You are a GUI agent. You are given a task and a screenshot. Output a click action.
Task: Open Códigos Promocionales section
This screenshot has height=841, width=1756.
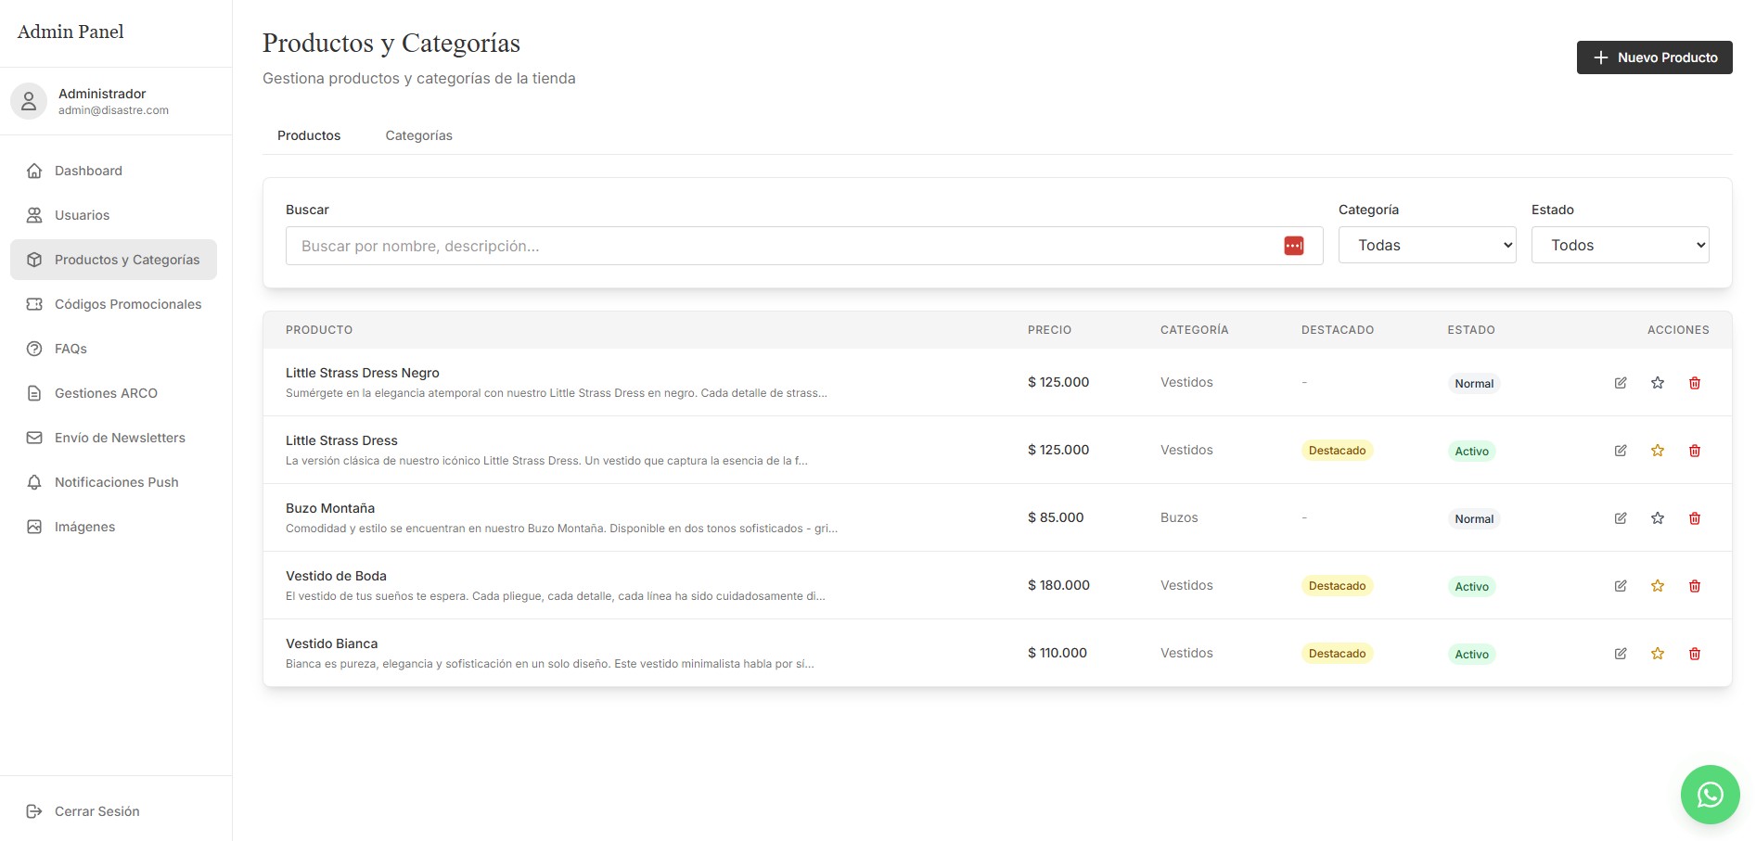pos(113,304)
